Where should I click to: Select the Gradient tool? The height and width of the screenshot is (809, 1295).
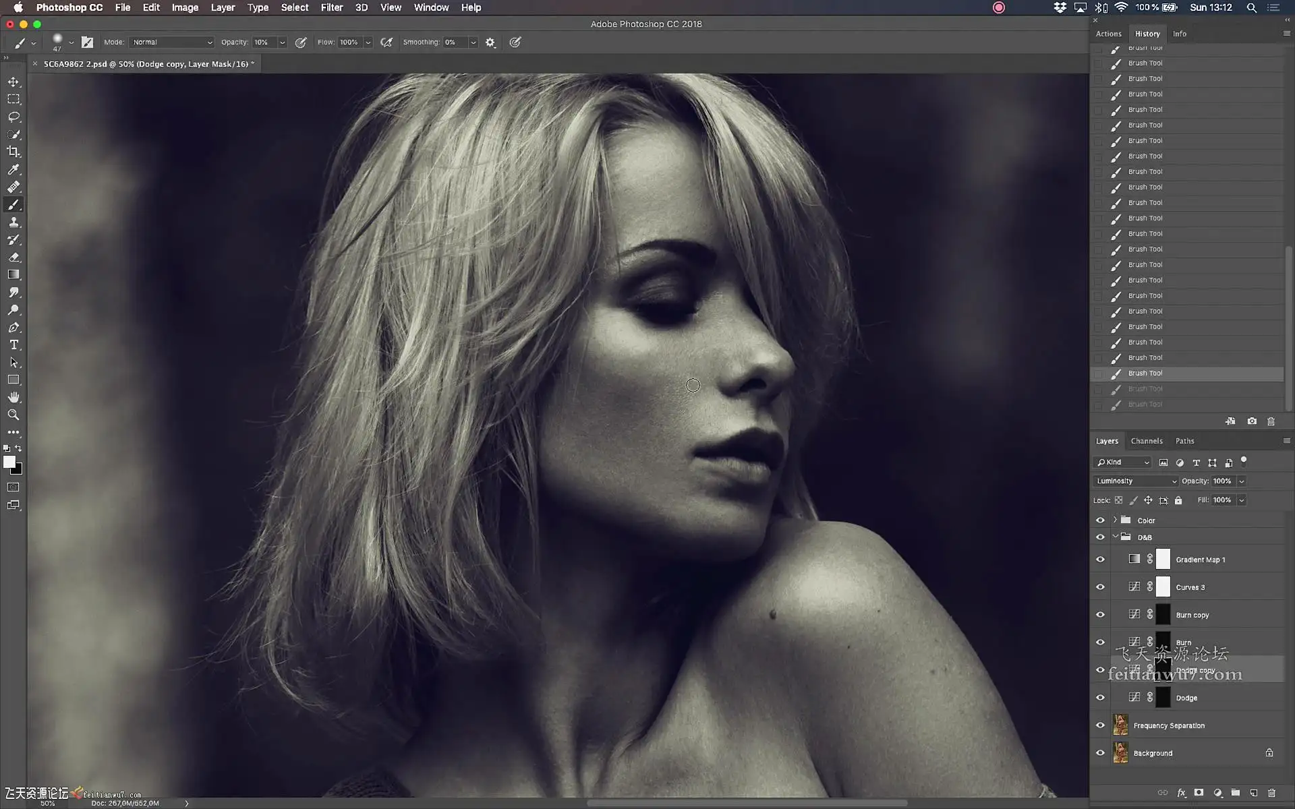click(13, 274)
